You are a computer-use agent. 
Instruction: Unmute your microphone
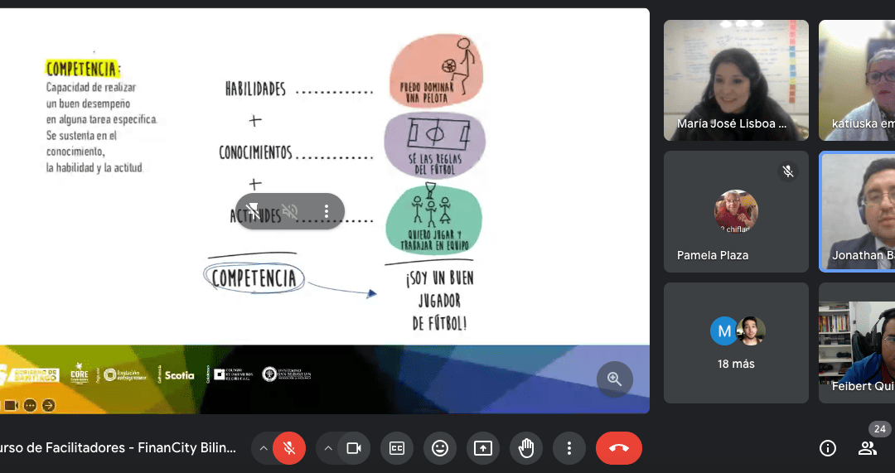(289, 448)
